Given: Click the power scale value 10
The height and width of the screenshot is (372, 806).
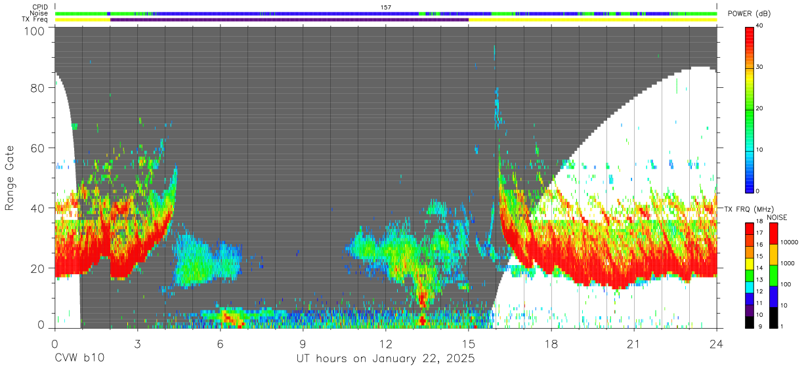Looking at the screenshot, I should (x=761, y=150).
